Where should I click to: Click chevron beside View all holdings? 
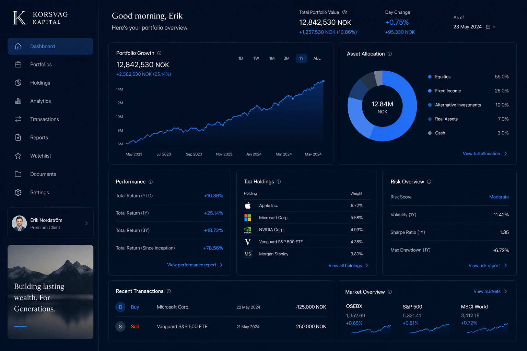[367, 266]
